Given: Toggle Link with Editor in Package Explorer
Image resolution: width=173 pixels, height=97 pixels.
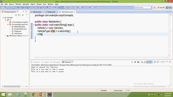Looking at the screenshot, I should point(19,15).
